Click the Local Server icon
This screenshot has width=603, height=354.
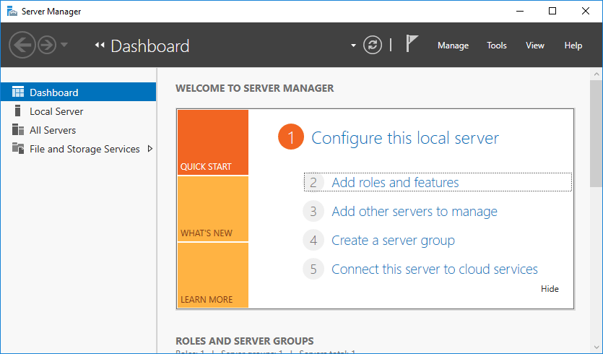tap(18, 111)
